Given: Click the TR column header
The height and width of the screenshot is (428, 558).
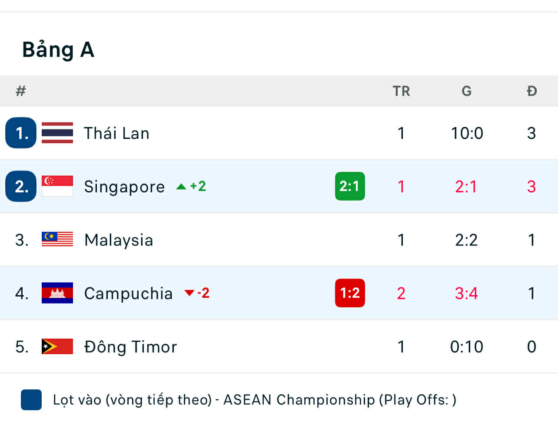Looking at the screenshot, I should tap(401, 91).
